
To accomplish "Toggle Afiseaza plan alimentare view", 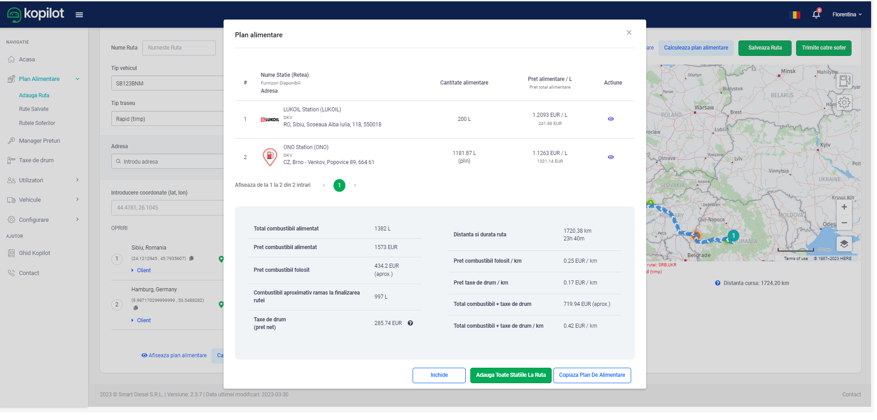I will coord(174,355).
